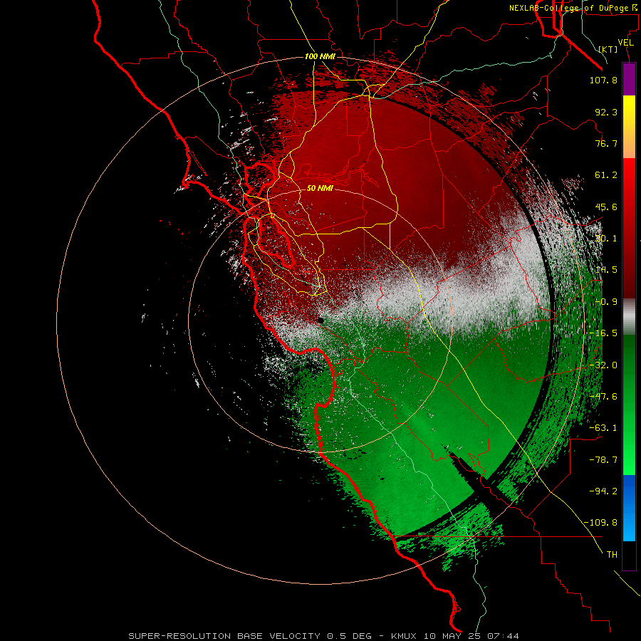Click the gray near-zero segment of the color bar

[x=629, y=317]
